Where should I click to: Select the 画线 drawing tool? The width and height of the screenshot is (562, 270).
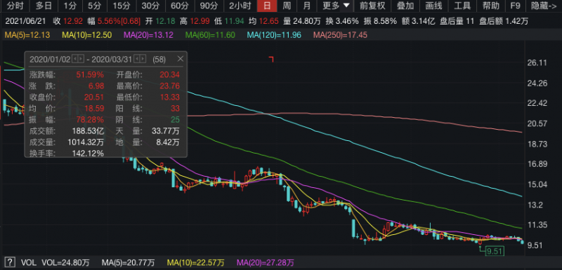click(x=433, y=6)
